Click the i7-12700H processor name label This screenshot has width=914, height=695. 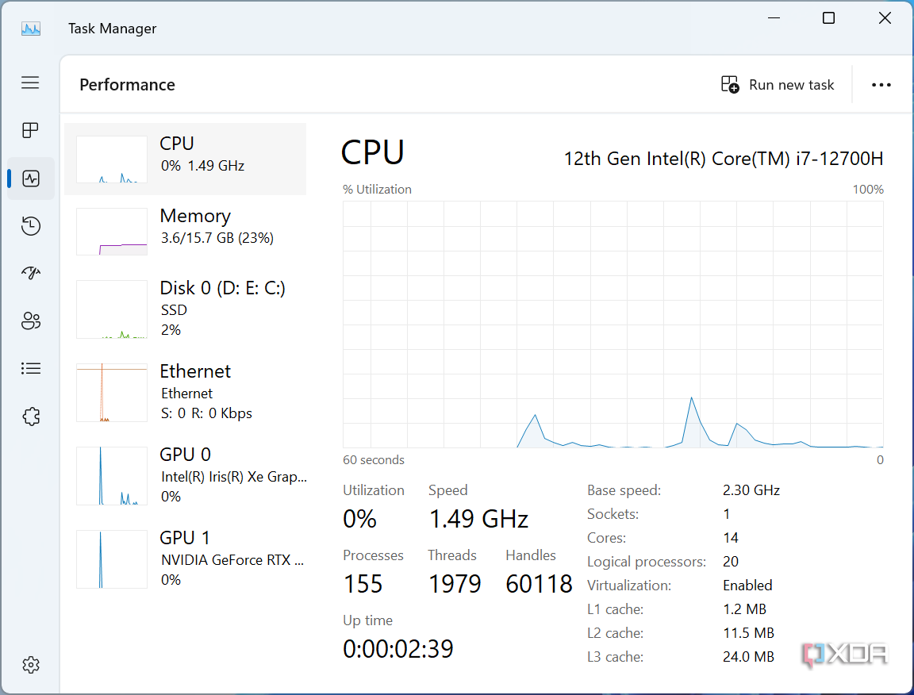724,158
